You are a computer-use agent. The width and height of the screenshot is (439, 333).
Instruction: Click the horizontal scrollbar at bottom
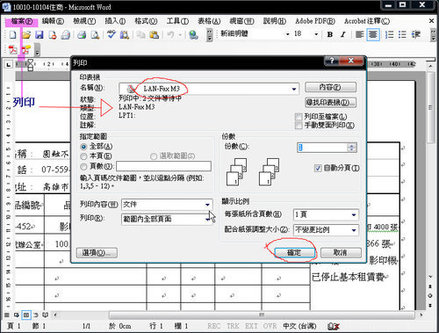262,315
